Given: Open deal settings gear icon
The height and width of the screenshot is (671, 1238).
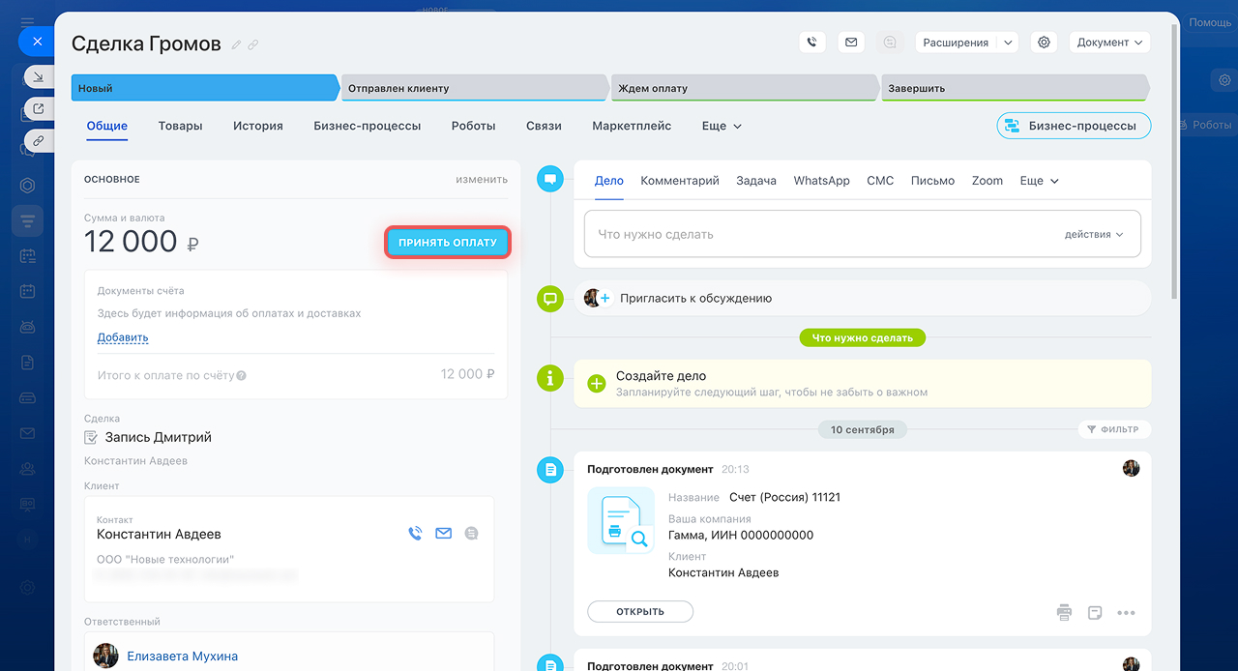Looking at the screenshot, I should click(x=1043, y=43).
